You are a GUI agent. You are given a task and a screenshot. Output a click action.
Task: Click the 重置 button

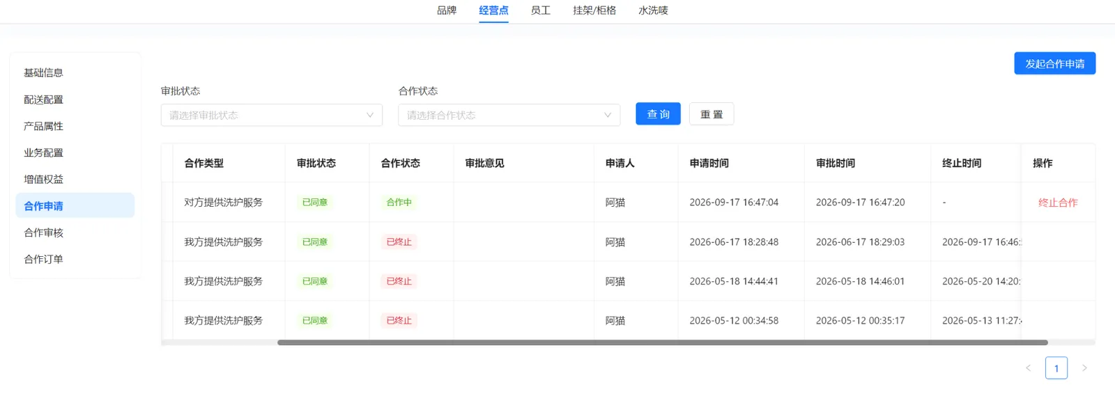tap(712, 114)
